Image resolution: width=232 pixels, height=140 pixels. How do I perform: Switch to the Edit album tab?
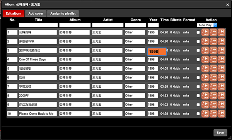[x=14, y=13]
